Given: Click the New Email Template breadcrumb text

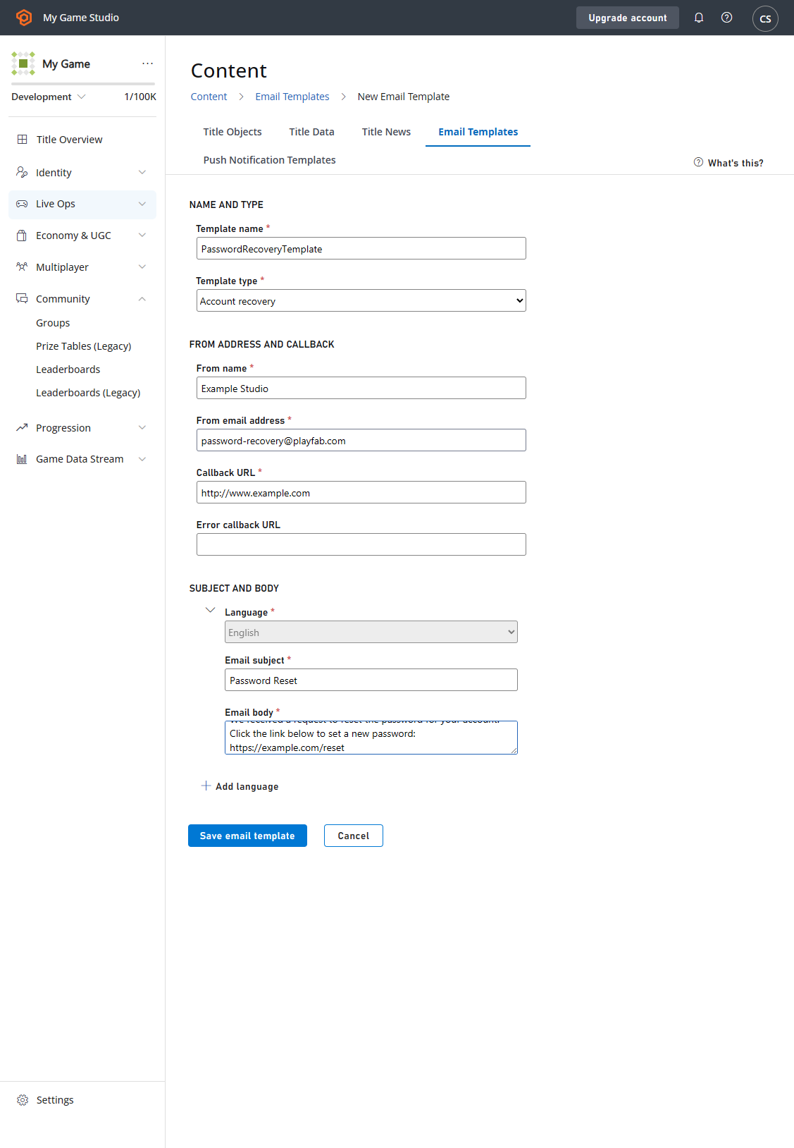Looking at the screenshot, I should 404,97.
